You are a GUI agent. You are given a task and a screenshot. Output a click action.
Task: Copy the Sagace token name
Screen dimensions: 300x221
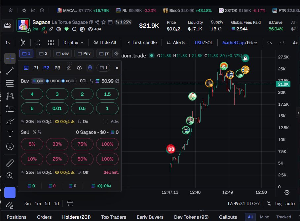(91, 22)
